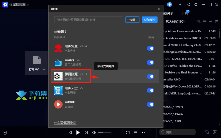Image resolution: width=221 pixels, height=138 pixels.
Task: Open more options for 看直播 plugin
Action: (x=141, y=104)
